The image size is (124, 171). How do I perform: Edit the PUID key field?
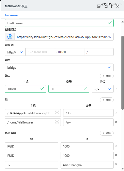(32, 156)
